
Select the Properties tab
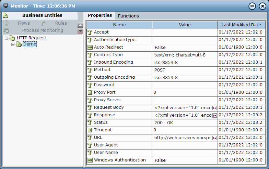coord(100,15)
